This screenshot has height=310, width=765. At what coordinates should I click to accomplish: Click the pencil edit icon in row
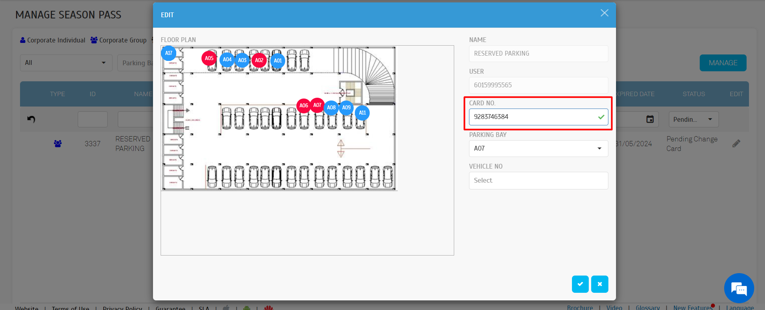click(736, 143)
